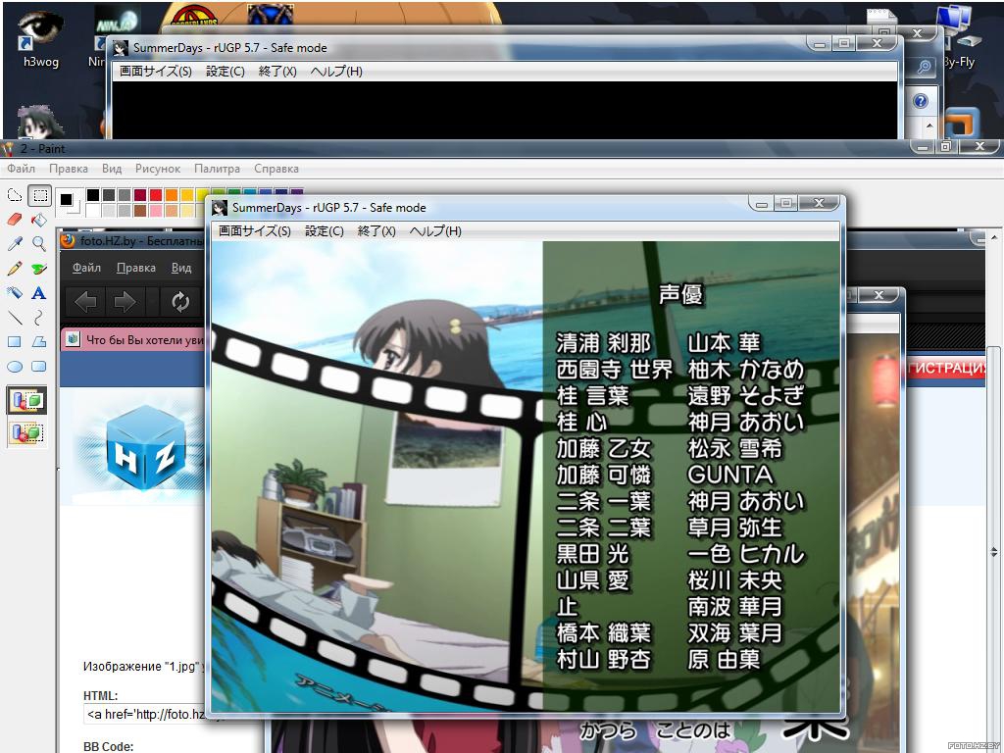This screenshot has height=753, width=1004.
Task: Click the SummerDays icon in front window title bar
Action: coord(220,208)
